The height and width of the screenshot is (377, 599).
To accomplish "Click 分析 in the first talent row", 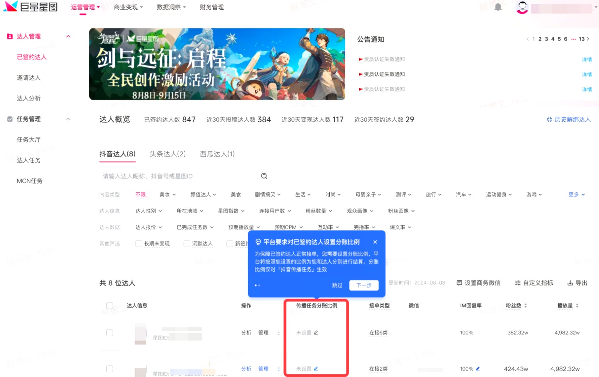I will click(x=246, y=333).
